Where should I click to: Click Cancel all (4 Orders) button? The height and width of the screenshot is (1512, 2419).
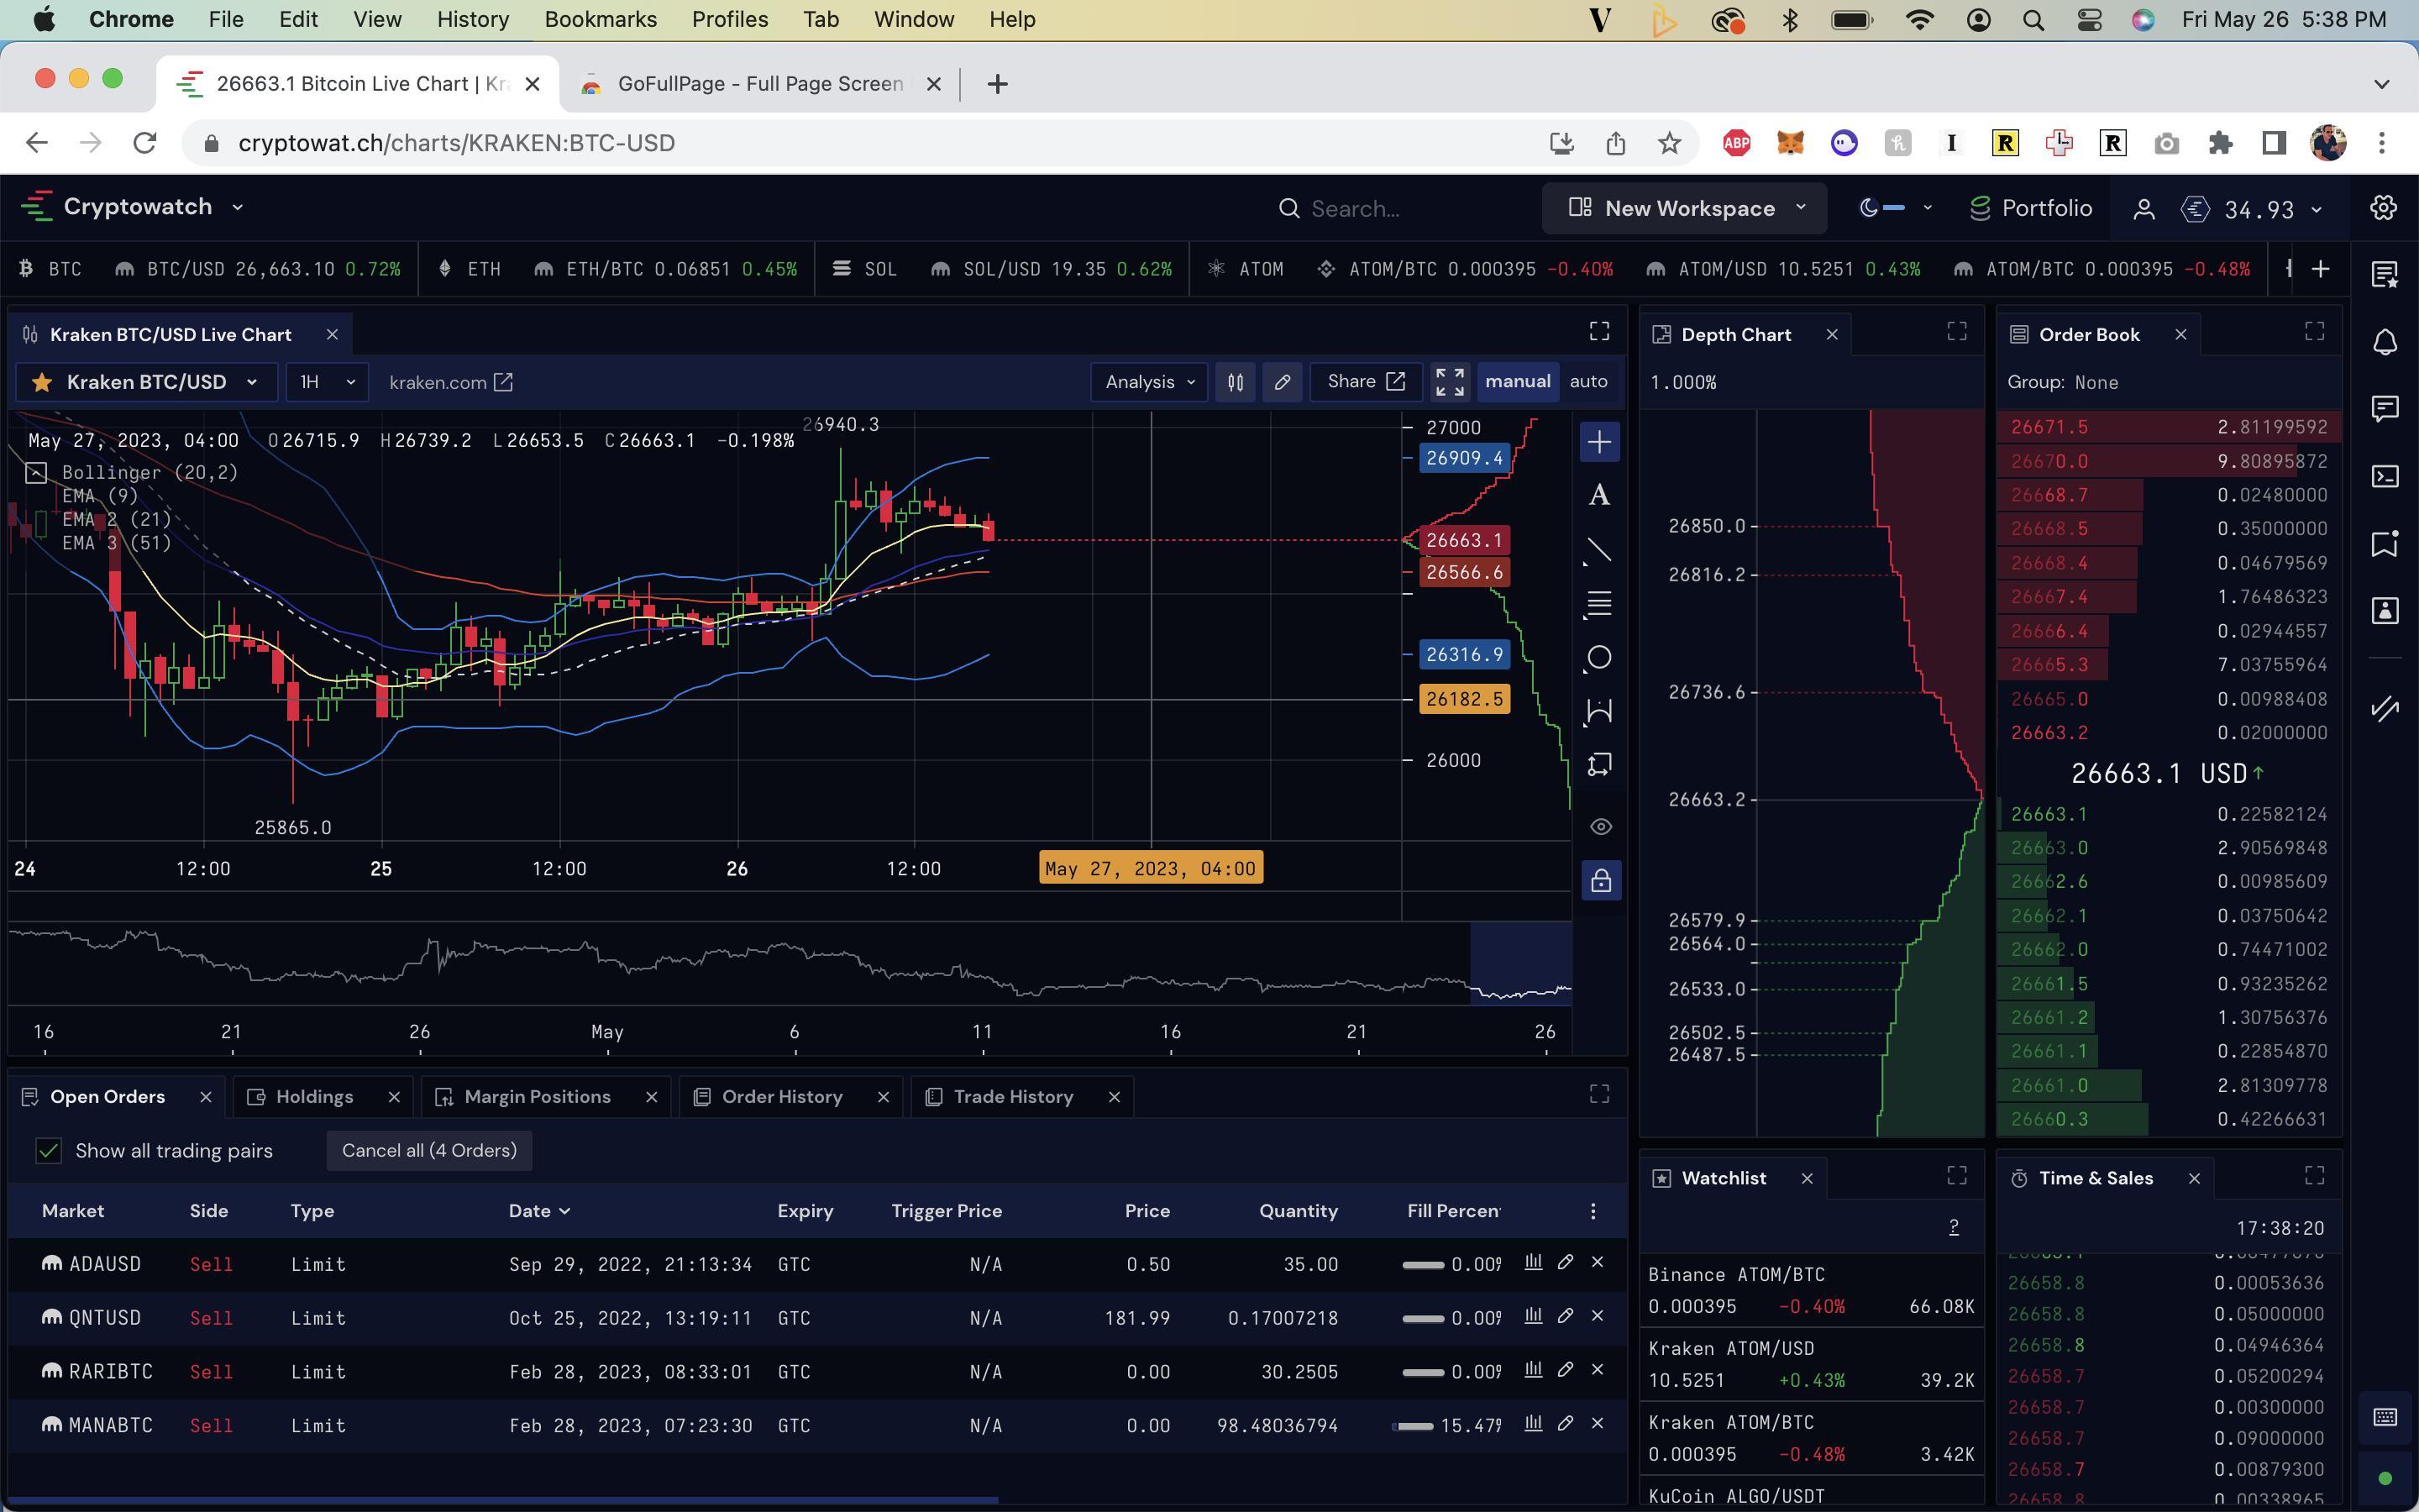[x=429, y=1151]
